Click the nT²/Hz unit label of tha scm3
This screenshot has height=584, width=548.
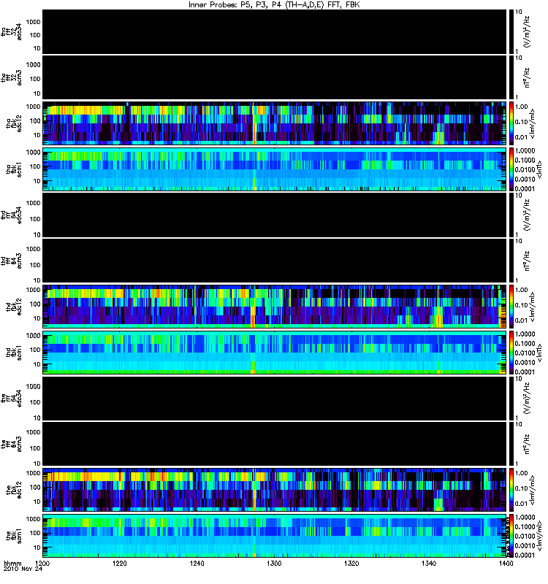pyautogui.click(x=527, y=77)
